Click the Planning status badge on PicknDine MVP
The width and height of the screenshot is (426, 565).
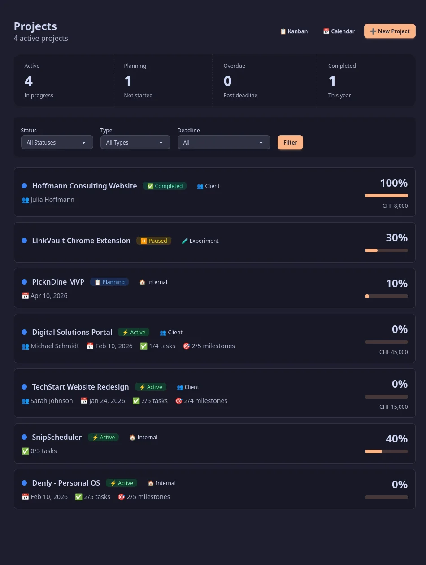[109, 282]
